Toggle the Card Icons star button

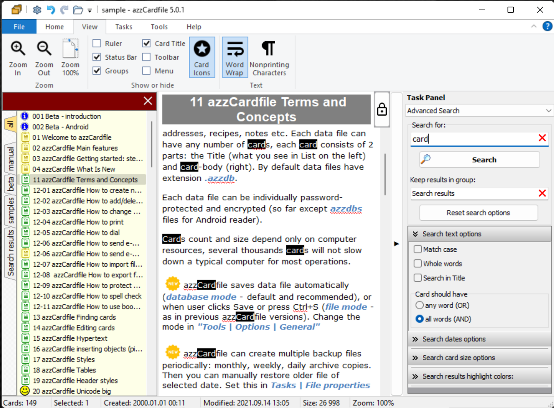tap(202, 57)
